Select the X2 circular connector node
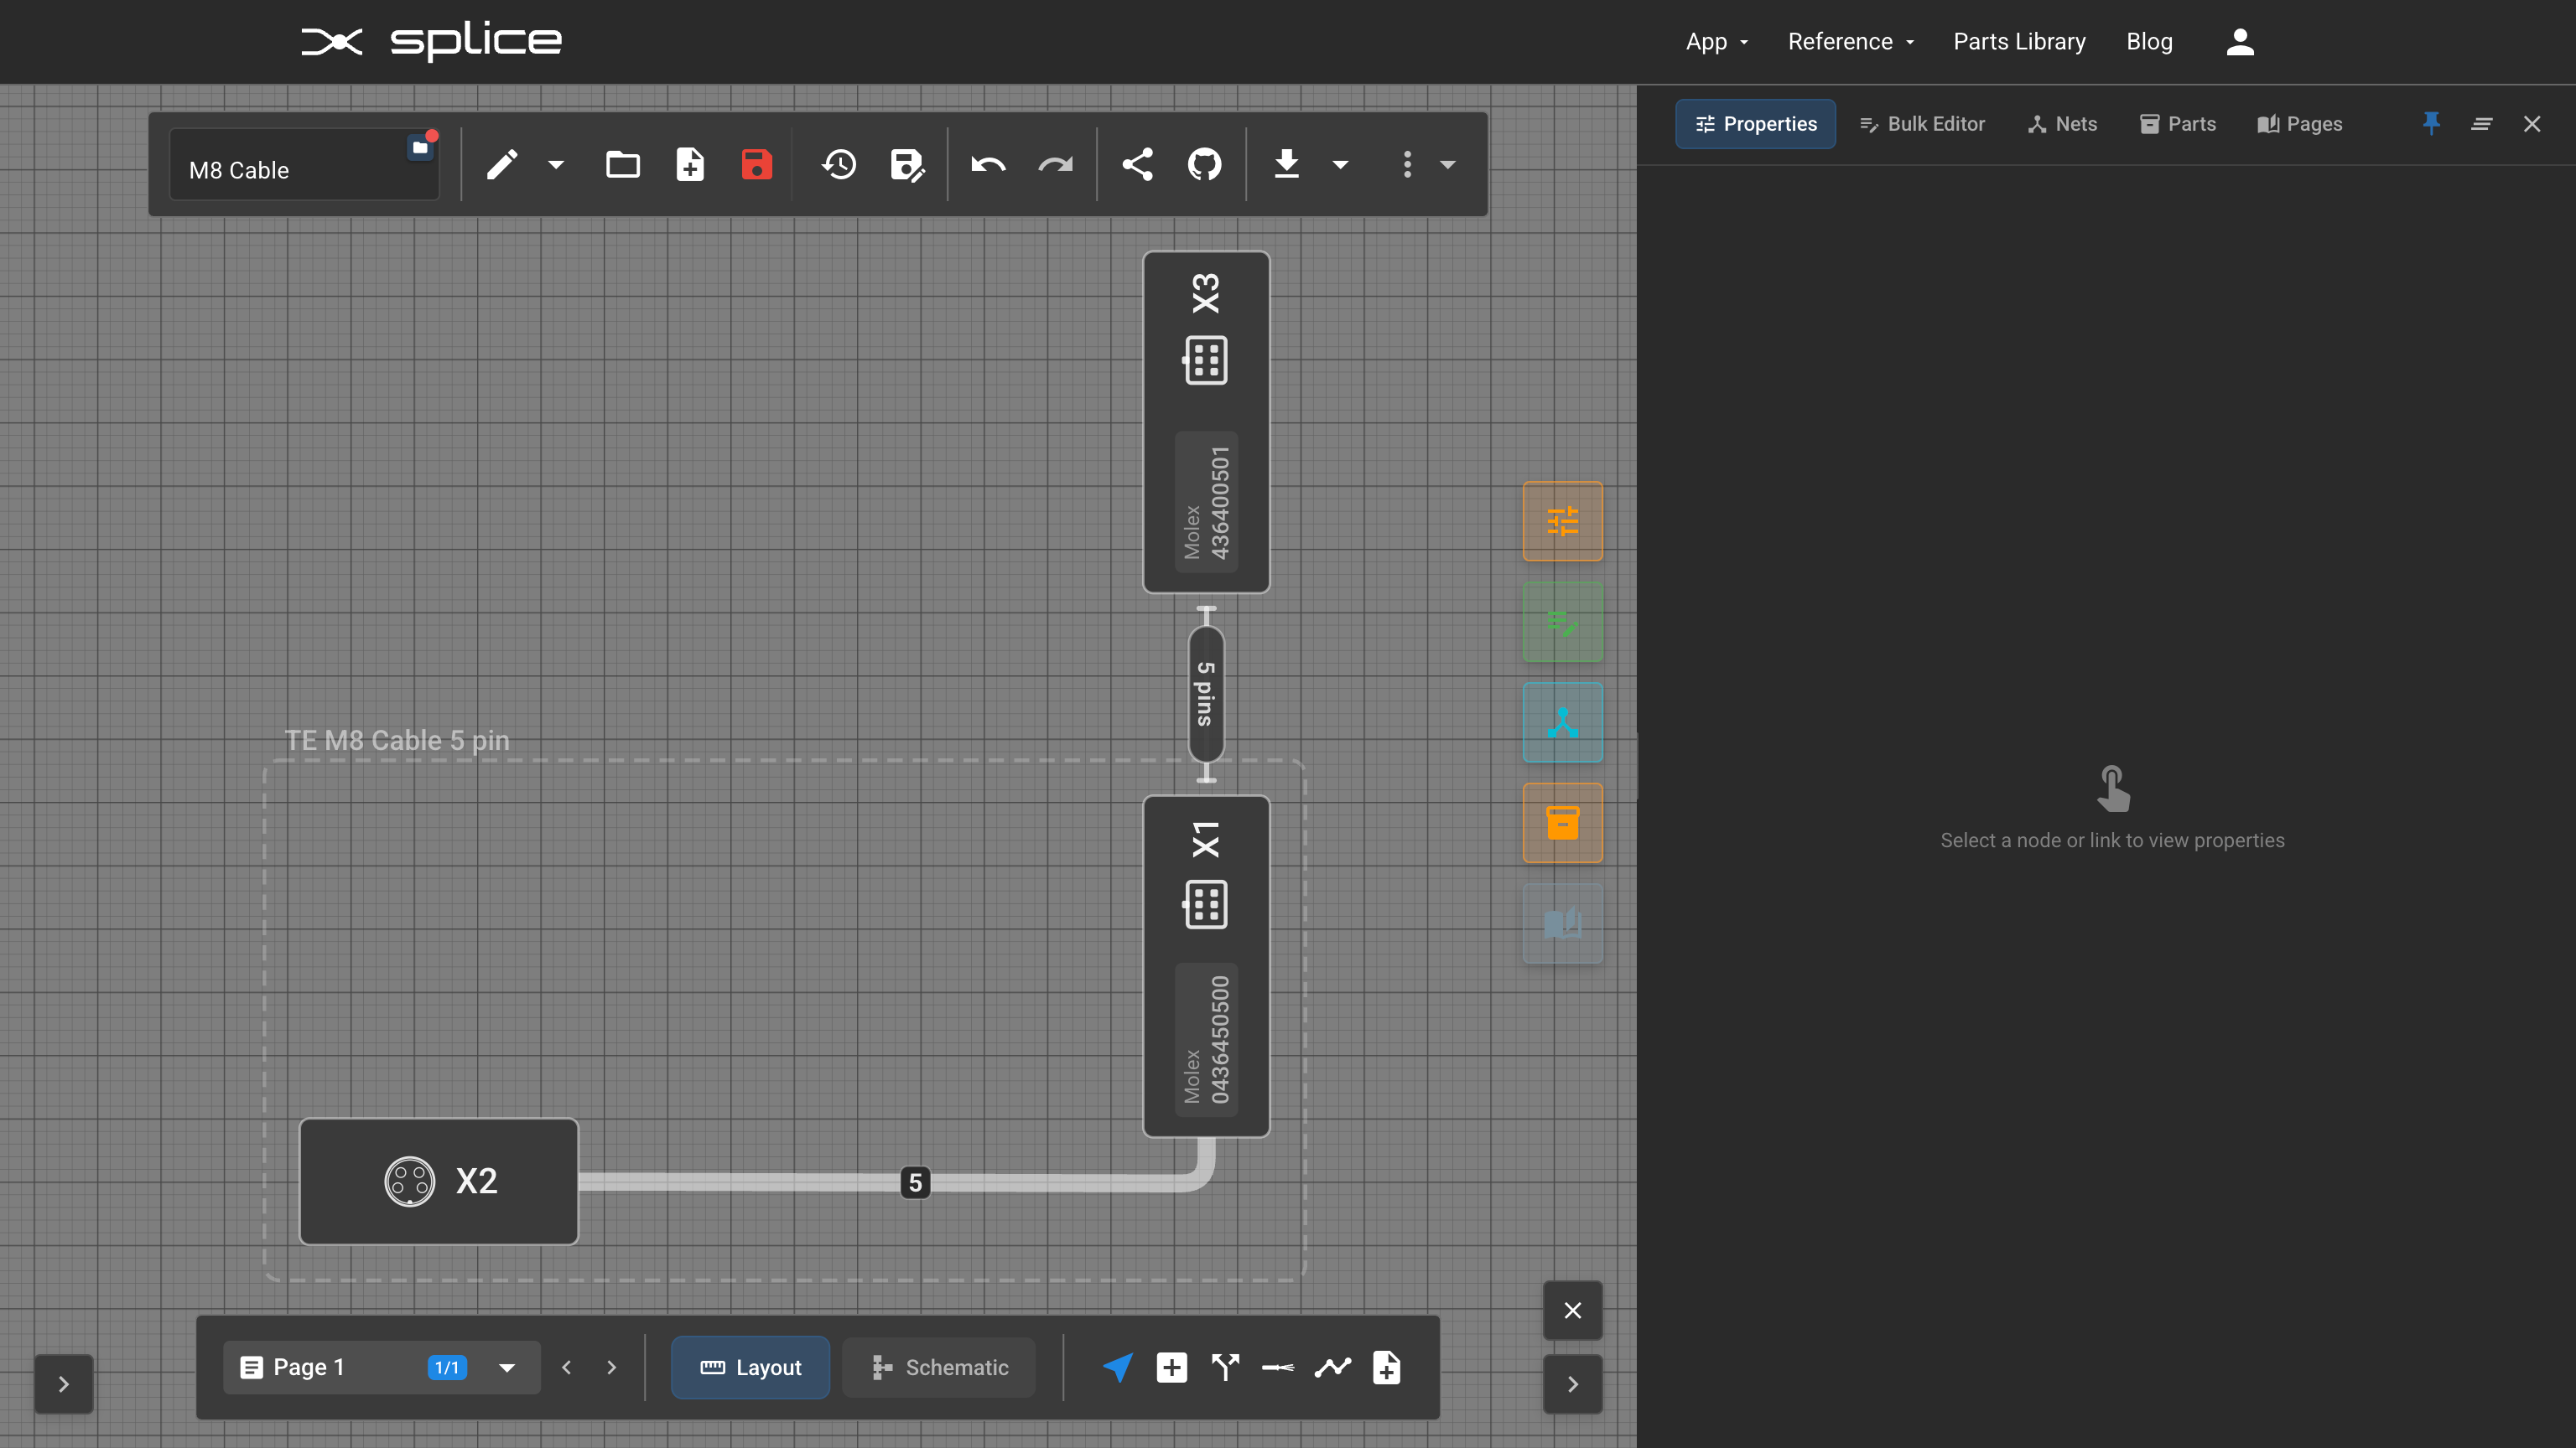Viewport: 2576px width, 1448px height. [x=439, y=1182]
